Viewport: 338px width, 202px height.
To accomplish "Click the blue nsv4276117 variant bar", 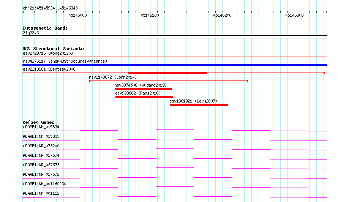I will click(x=175, y=65).
